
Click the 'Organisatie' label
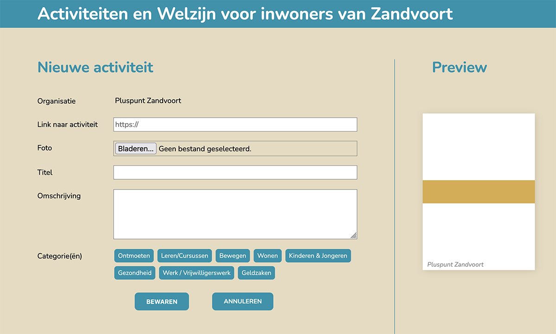[x=57, y=101]
